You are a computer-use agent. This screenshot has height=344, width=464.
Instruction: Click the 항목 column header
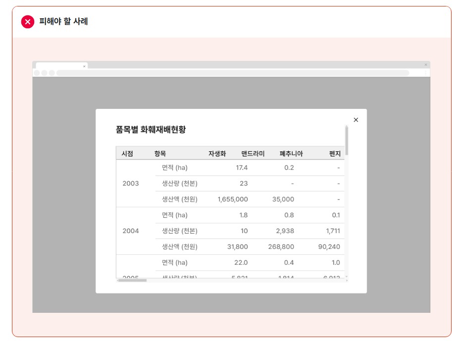(160, 153)
